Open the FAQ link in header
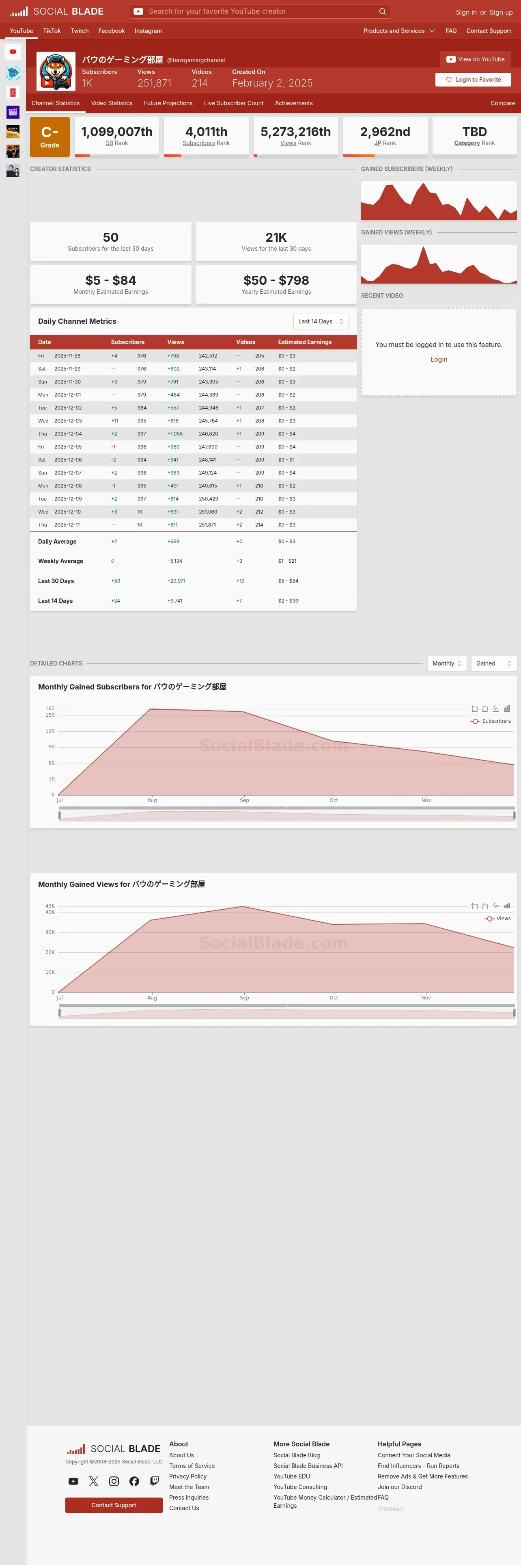This screenshot has height=1565, width=521. coord(451,31)
